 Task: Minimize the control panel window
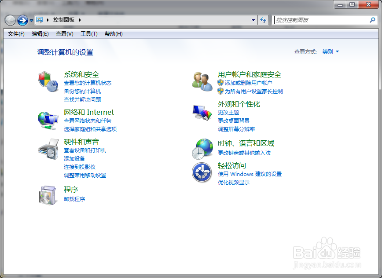click(x=340, y=5)
